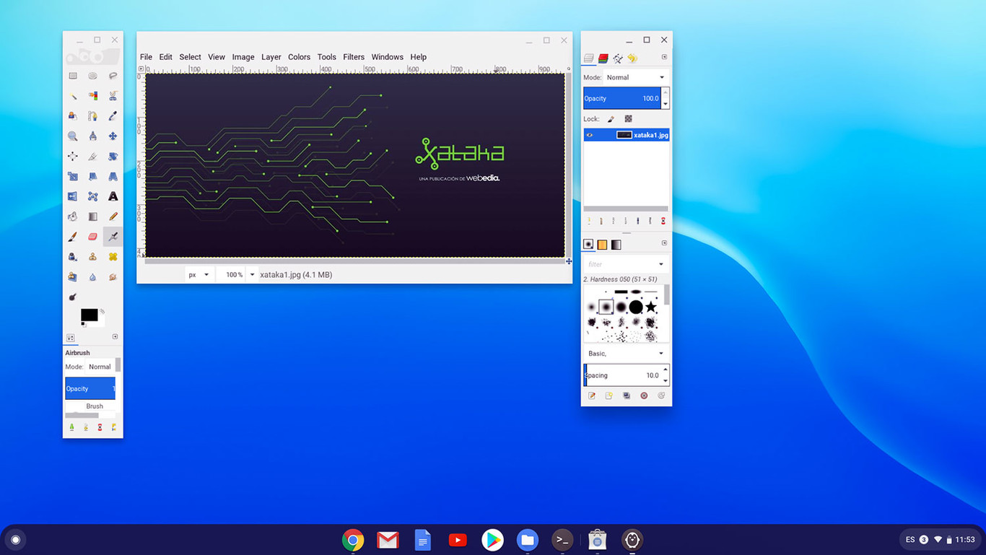Click the foreground color swatch
The width and height of the screenshot is (986, 555).
(88, 313)
